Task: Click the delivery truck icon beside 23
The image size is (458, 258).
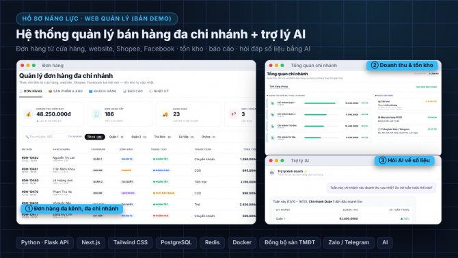Action: tap(165, 114)
